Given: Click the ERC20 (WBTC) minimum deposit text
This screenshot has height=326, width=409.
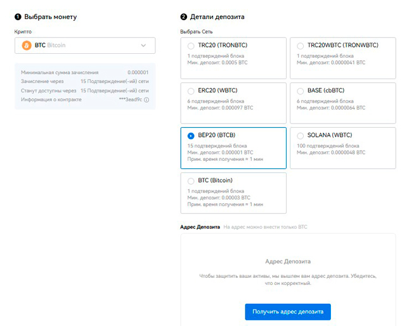Looking at the screenshot, I should tap(220, 108).
